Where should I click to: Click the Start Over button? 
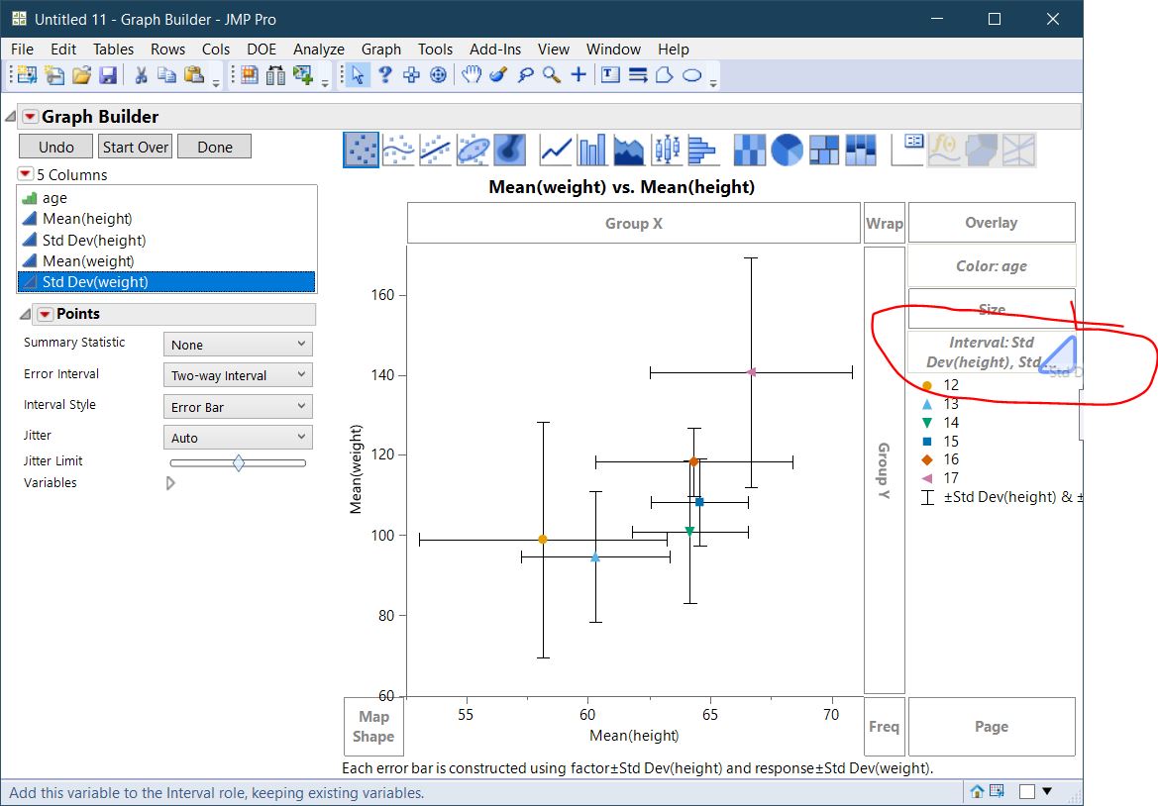pos(136,147)
